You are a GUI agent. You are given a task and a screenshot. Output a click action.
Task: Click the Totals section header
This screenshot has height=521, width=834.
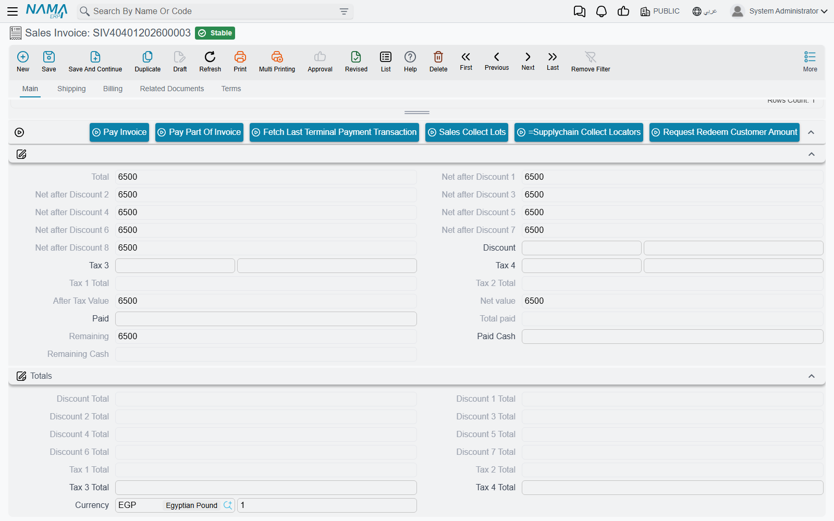point(417,376)
